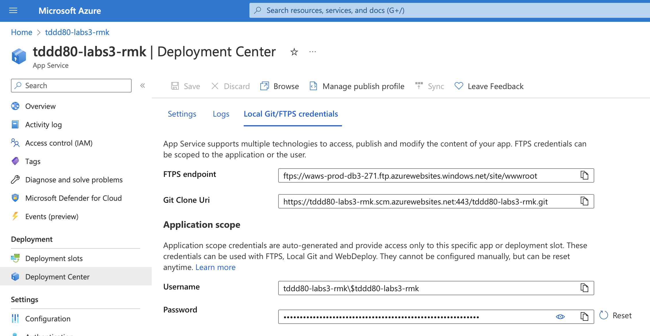Click Sync in the toolbar
This screenshot has height=336, width=650.
click(x=430, y=86)
